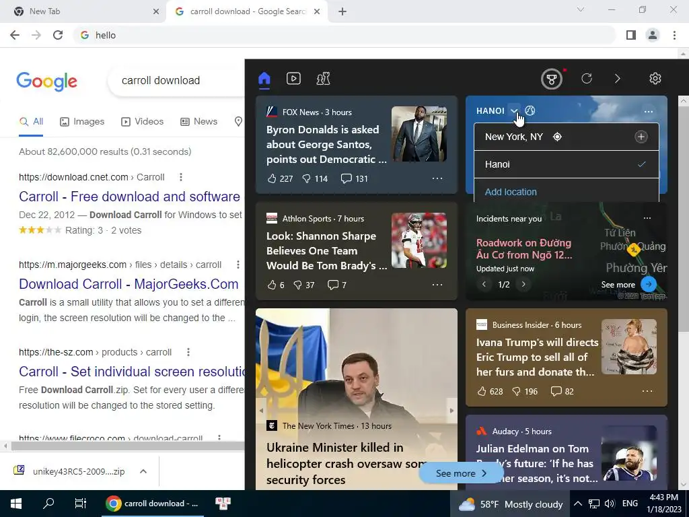Image resolution: width=689 pixels, height=517 pixels.
Task: Add New York, NY with plus icon
Action: pyautogui.click(x=641, y=137)
